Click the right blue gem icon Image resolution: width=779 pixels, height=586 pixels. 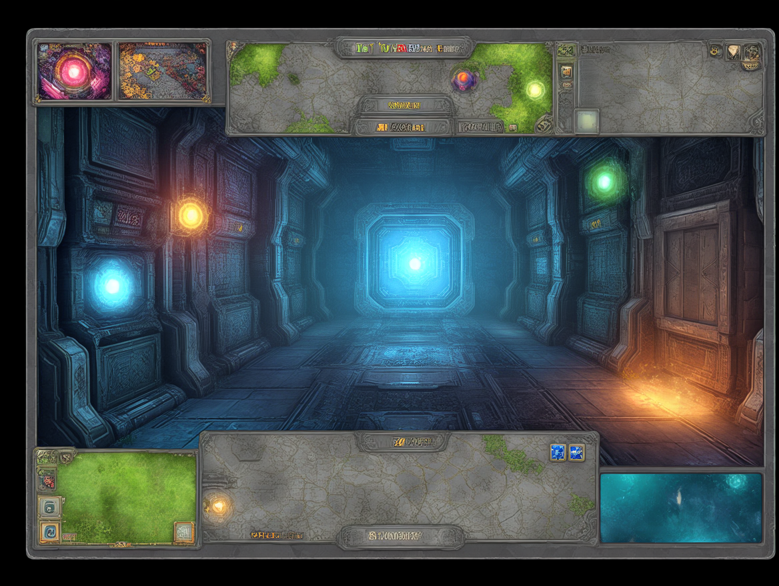(x=576, y=453)
